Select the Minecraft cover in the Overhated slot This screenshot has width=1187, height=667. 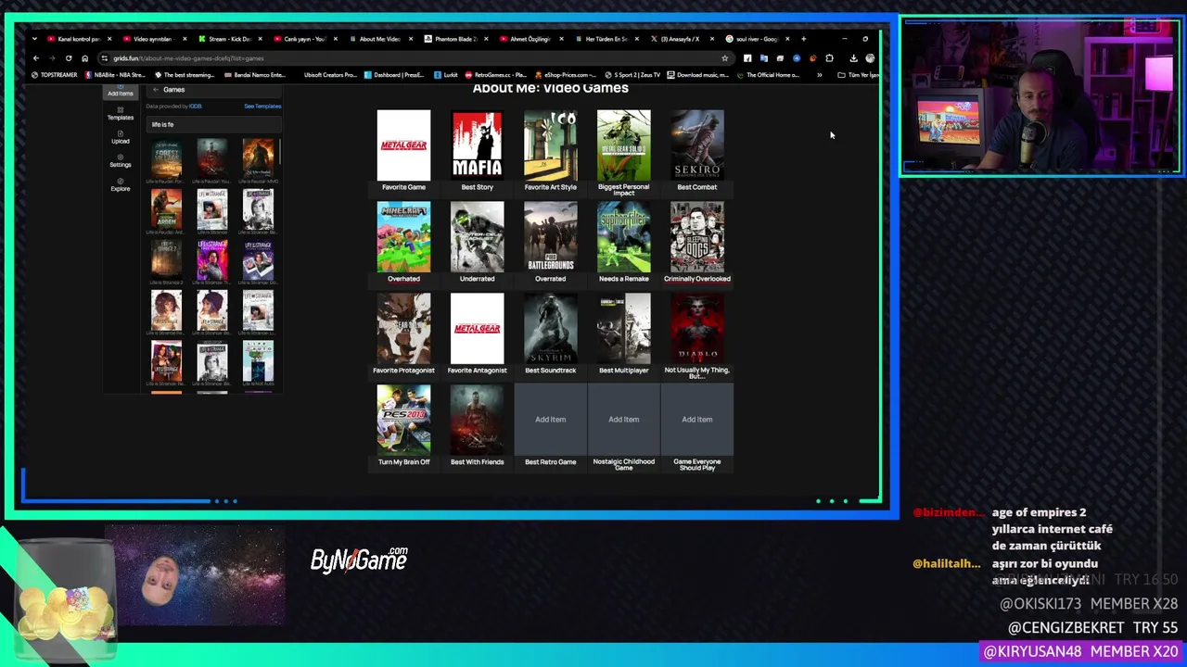403,236
